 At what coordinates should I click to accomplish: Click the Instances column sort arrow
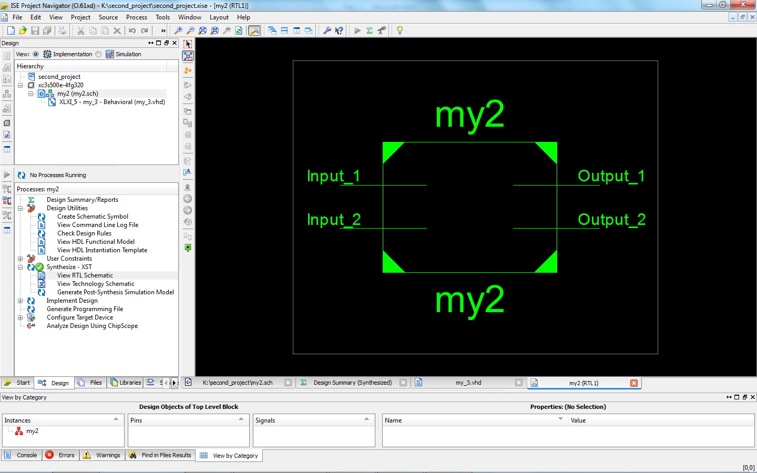click(116, 419)
